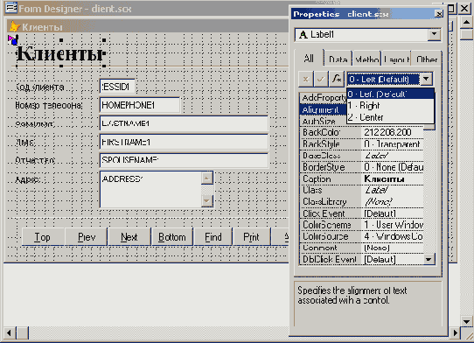Viewport: 474px width, 343px height.
Task: Select the BorderStyle property row
Action: pyautogui.click(x=361, y=167)
